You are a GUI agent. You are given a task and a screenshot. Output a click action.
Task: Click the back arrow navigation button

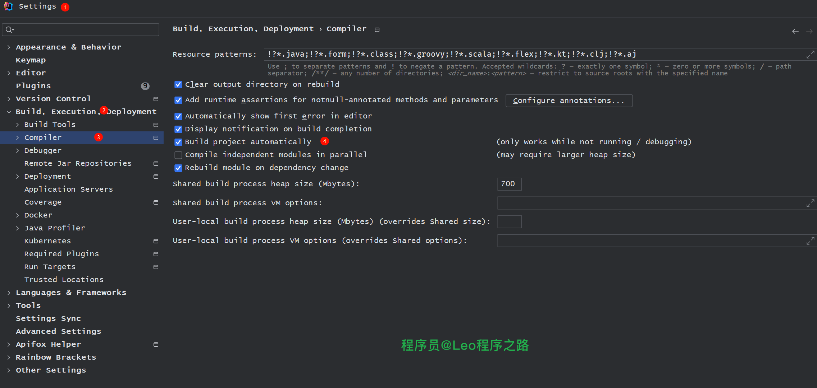[796, 31]
